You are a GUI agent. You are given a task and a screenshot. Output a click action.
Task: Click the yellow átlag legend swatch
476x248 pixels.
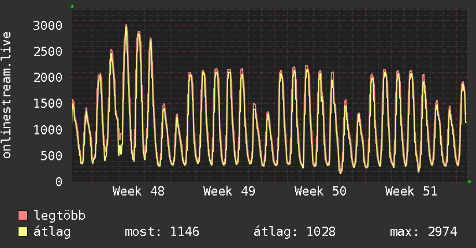(x=23, y=232)
